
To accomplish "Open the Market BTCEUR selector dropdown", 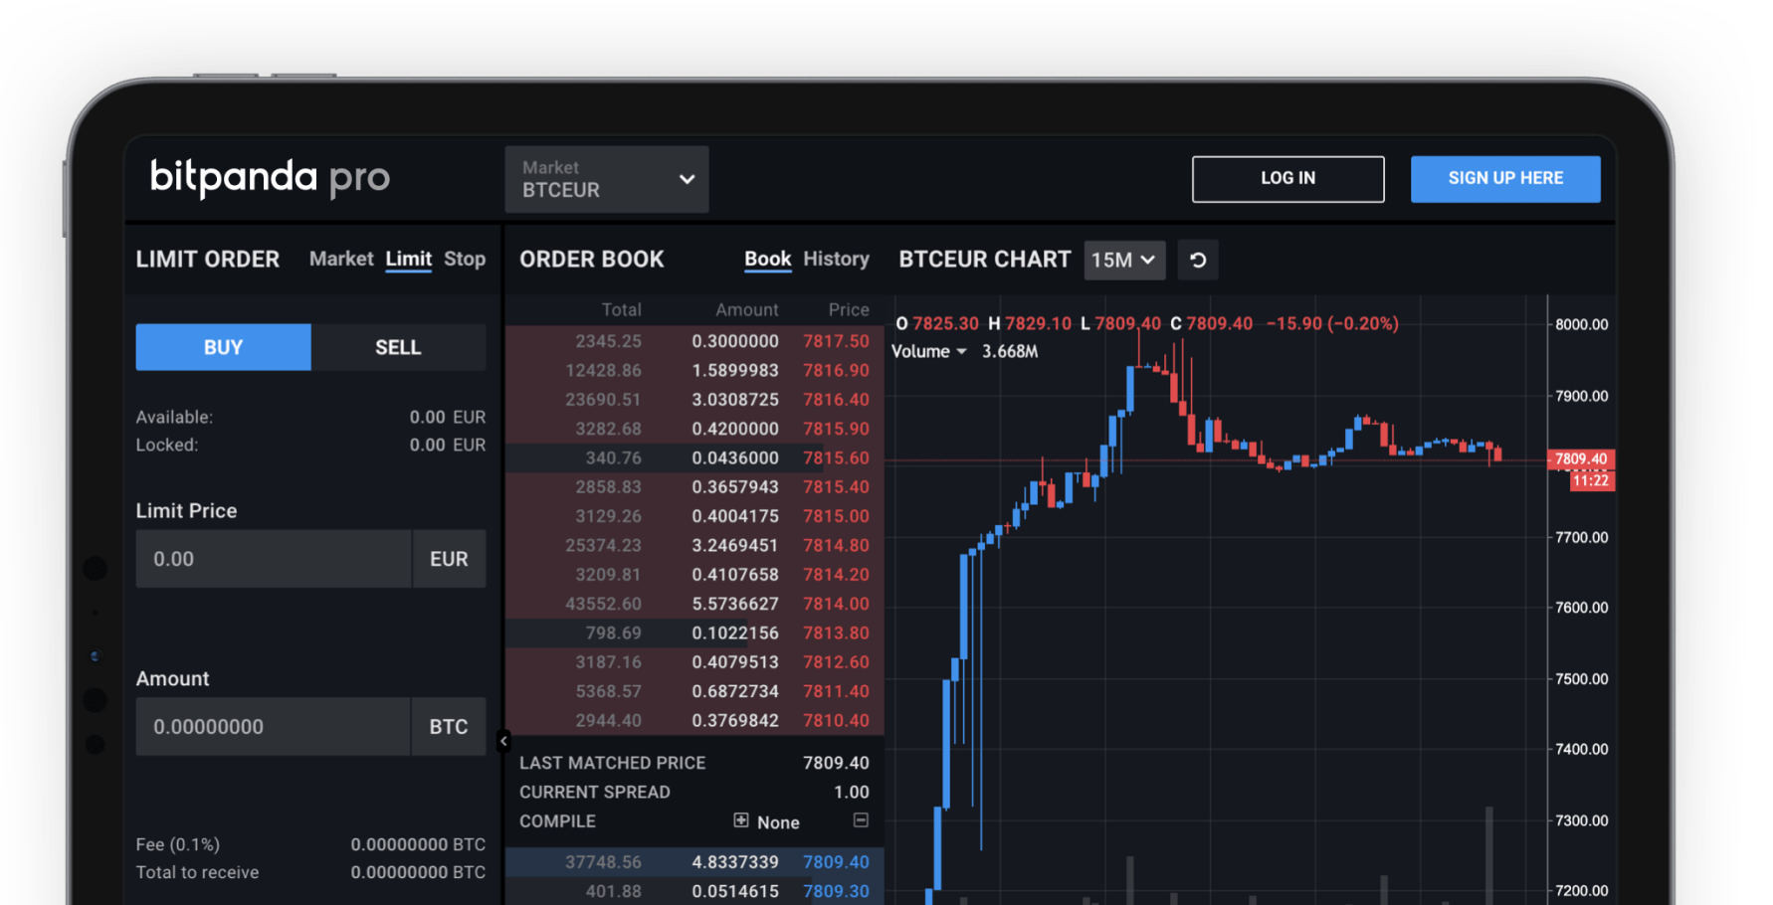I will (x=606, y=179).
